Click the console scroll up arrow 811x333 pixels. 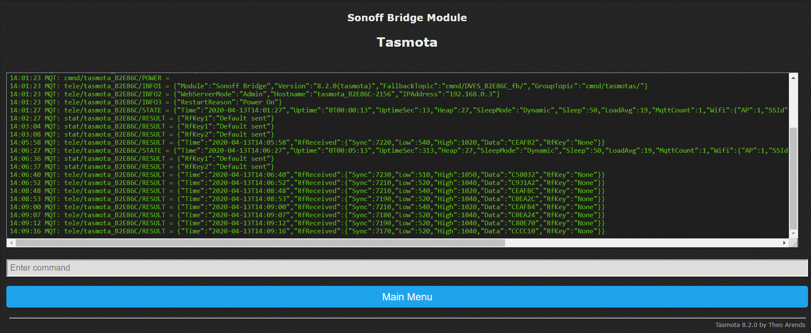click(793, 78)
